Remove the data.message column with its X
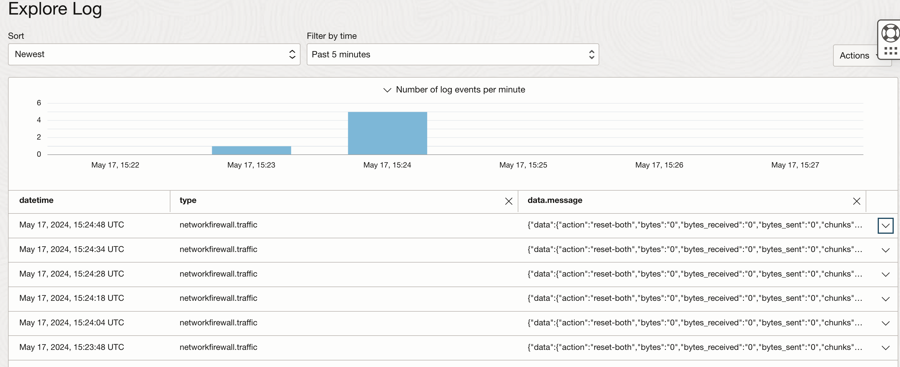 tap(857, 201)
